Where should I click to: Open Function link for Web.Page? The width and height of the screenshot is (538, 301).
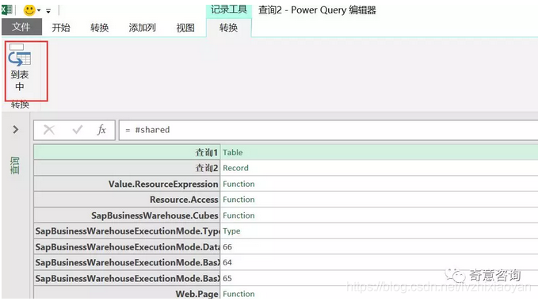click(238, 294)
